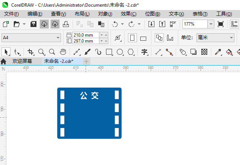The width and height of the screenshot is (240, 165).
Task: Open the 查看(V) menu
Action: pos(58,14)
